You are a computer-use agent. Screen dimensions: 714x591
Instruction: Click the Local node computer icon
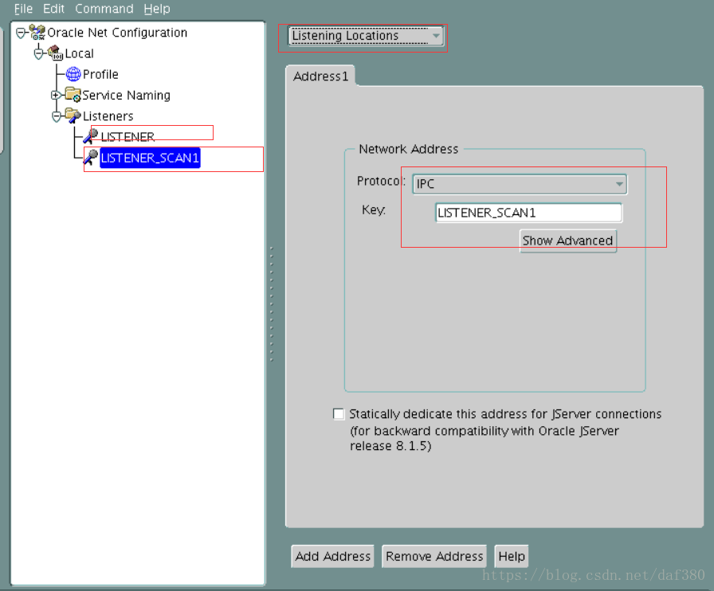[x=55, y=53]
